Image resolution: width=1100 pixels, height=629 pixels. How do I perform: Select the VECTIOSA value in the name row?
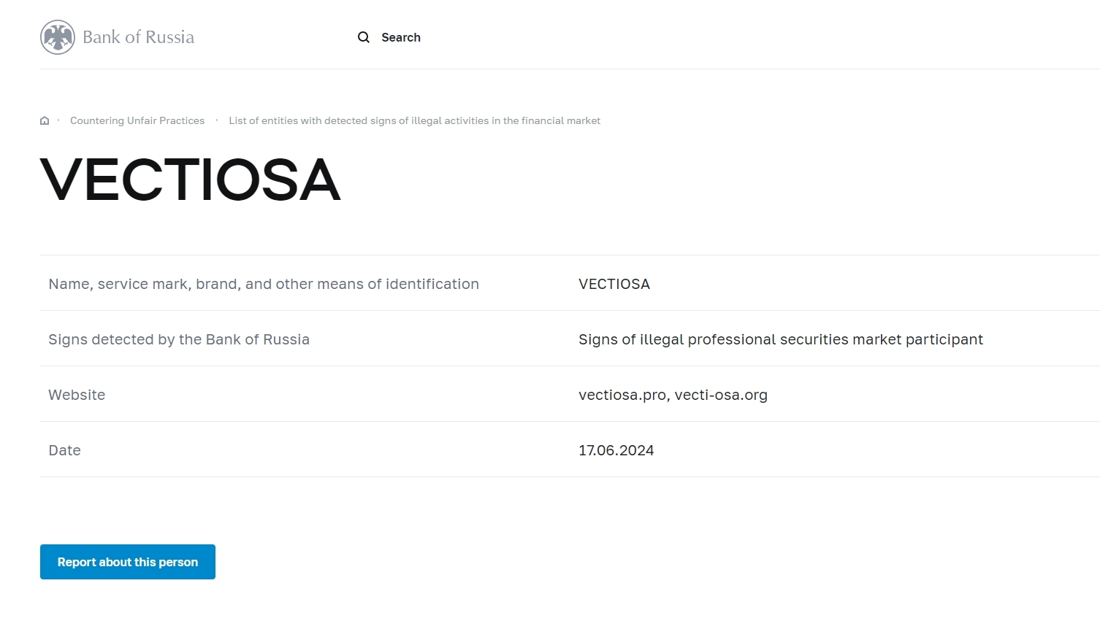(x=614, y=284)
